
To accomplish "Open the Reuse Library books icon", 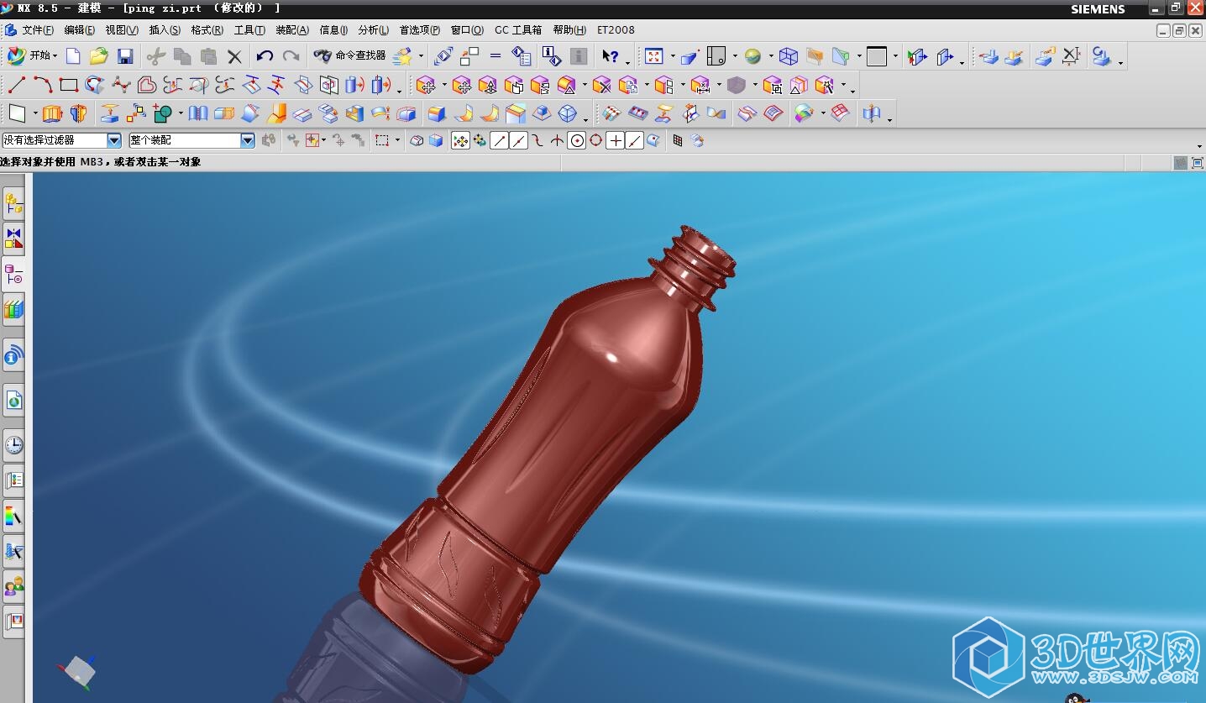I will [x=13, y=310].
